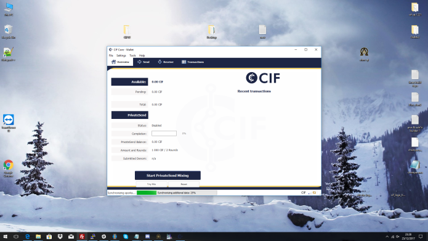Click the Reset button
This screenshot has width=428, height=241.
[x=184, y=184]
